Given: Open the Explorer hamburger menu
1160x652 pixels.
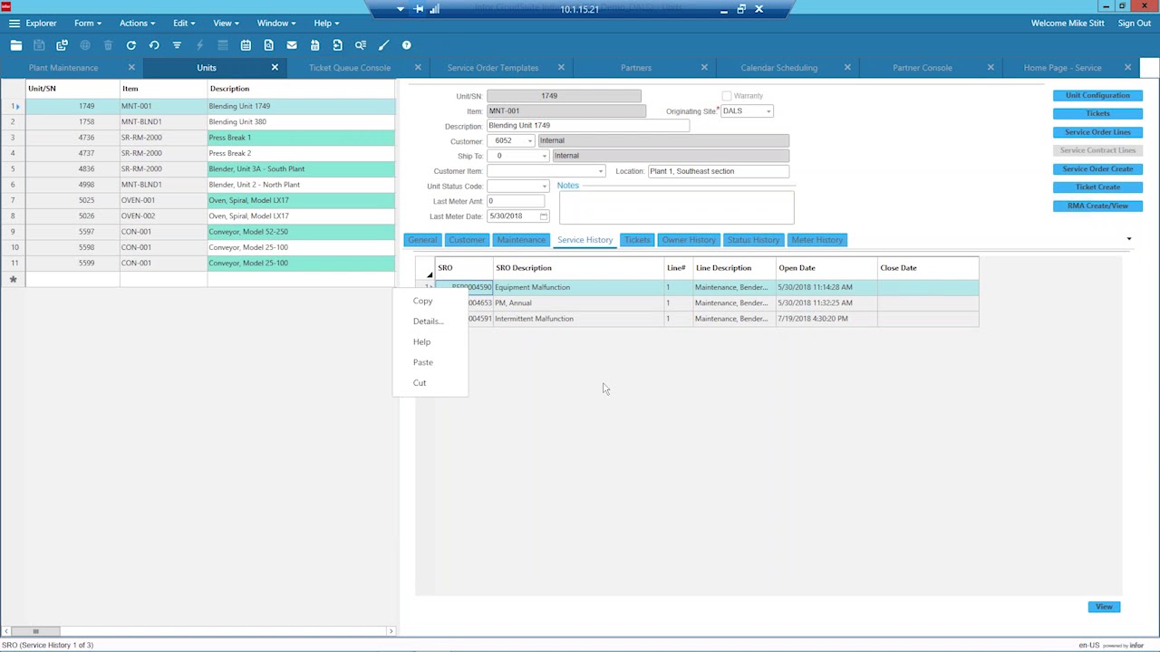Looking at the screenshot, I should tap(14, 23).
